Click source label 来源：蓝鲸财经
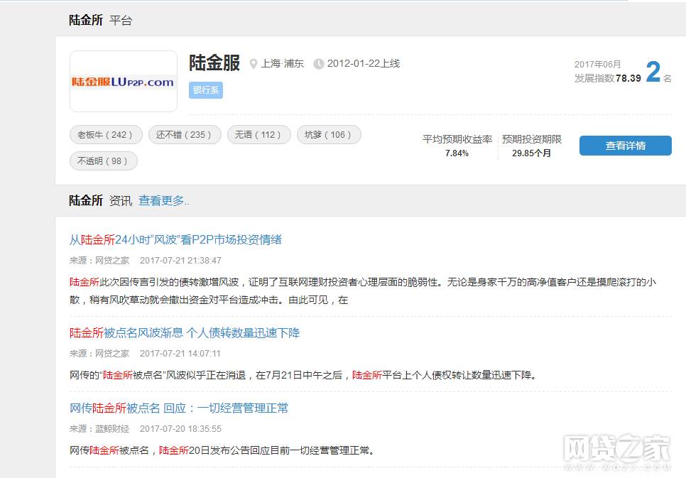The width and height of the screenshot is (686, 478). click(99, 429)
